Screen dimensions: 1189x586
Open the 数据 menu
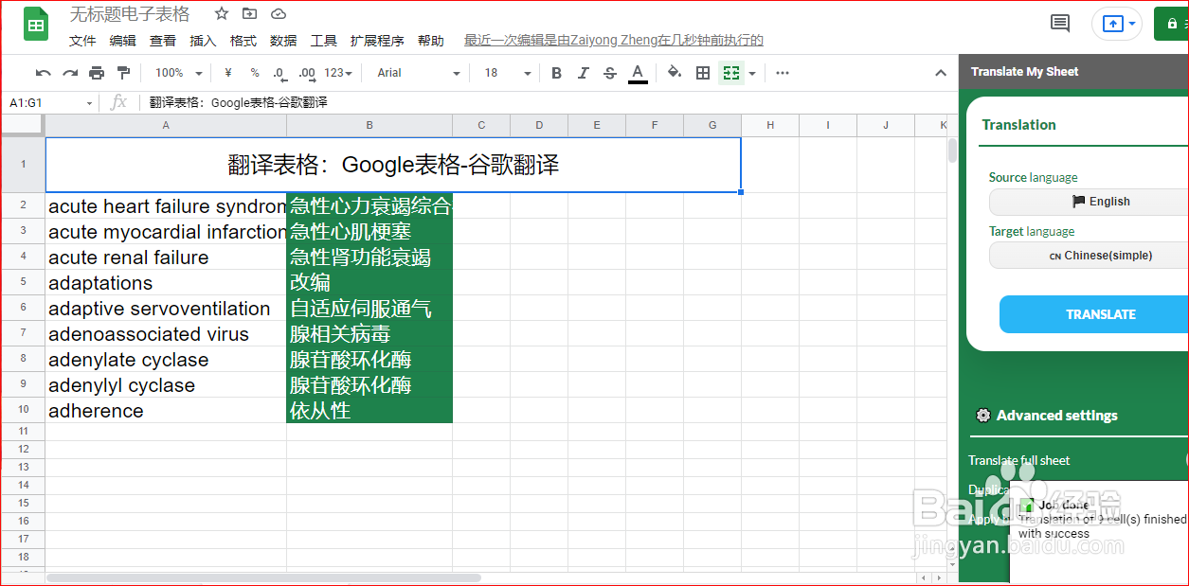pyautogui.click(x=283, y=41)
